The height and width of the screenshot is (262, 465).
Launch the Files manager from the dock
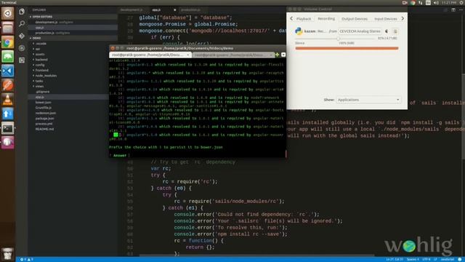pyautogui.click(x=7, y=28)
